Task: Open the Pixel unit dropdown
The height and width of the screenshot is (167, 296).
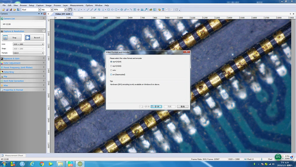Action: [x=39, y=9]
